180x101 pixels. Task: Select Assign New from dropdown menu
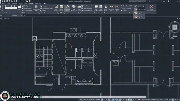139,17
